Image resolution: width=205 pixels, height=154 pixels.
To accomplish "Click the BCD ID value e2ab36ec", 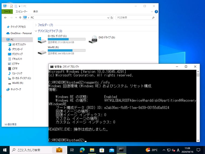I will (137, 108).
